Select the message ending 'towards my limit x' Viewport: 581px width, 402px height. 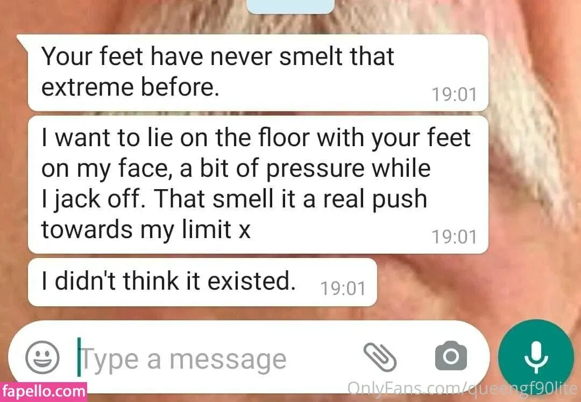[x=258, y=184]
